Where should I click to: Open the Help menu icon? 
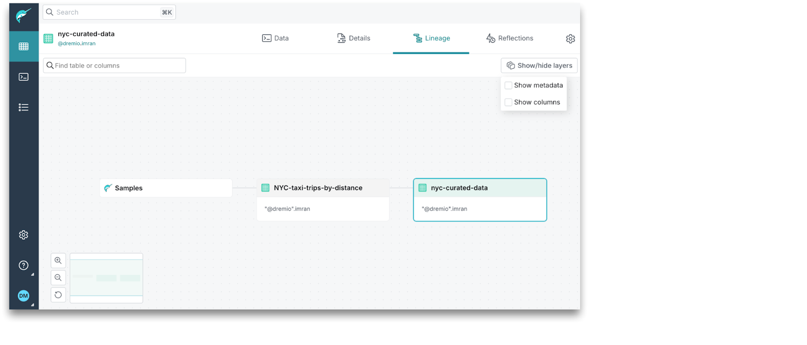(24, 265)
